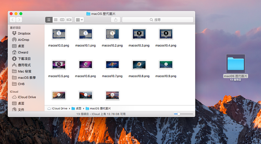The image size is (261, 144).
Task: Click iCloud Drive in the path bar
Action: (57, 108)
